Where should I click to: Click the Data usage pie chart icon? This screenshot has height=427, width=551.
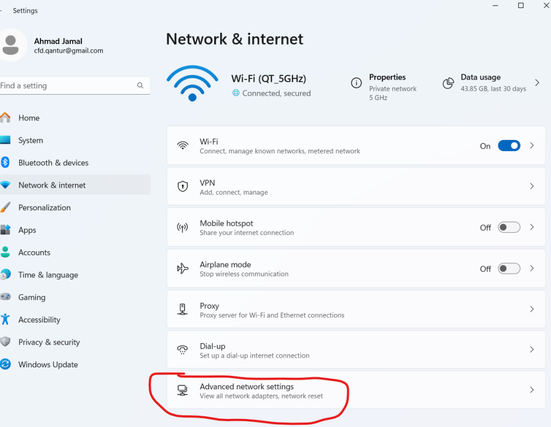pos(448,83)
